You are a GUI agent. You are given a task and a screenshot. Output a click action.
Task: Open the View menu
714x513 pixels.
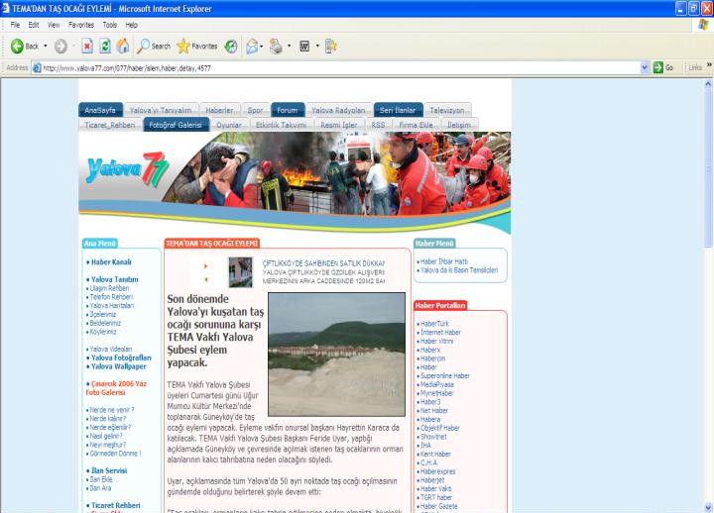click(x=54, y=25)
